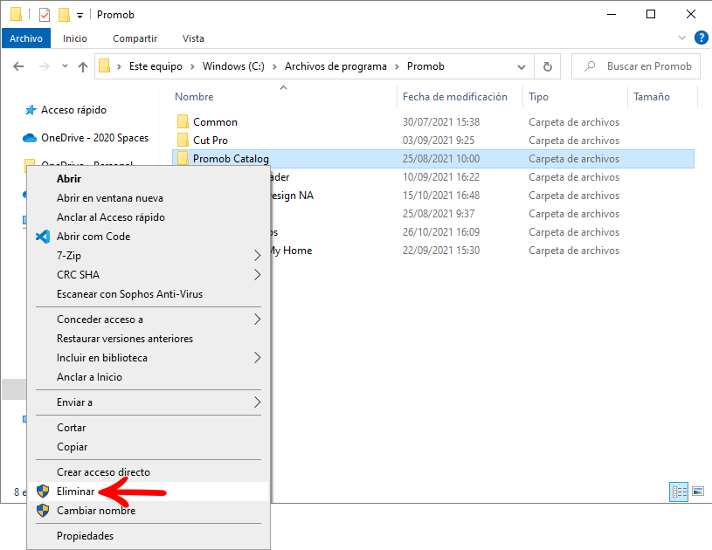Select Acceso rápido in navigation pane
This screenshot has height=550, width=712.
point(73,110)
